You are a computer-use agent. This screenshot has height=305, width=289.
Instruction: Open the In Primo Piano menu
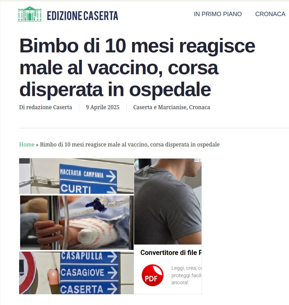(x=218, y=14)
